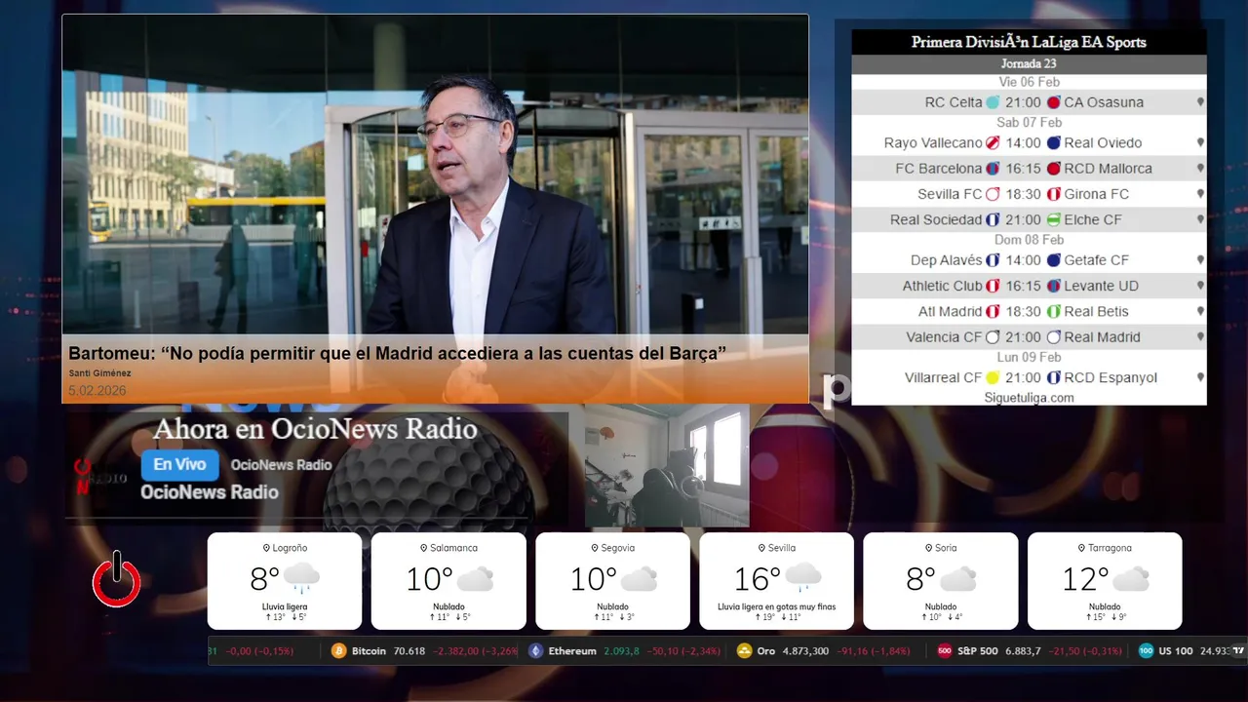Click the Ethereum ticker icon

point(535,650)
